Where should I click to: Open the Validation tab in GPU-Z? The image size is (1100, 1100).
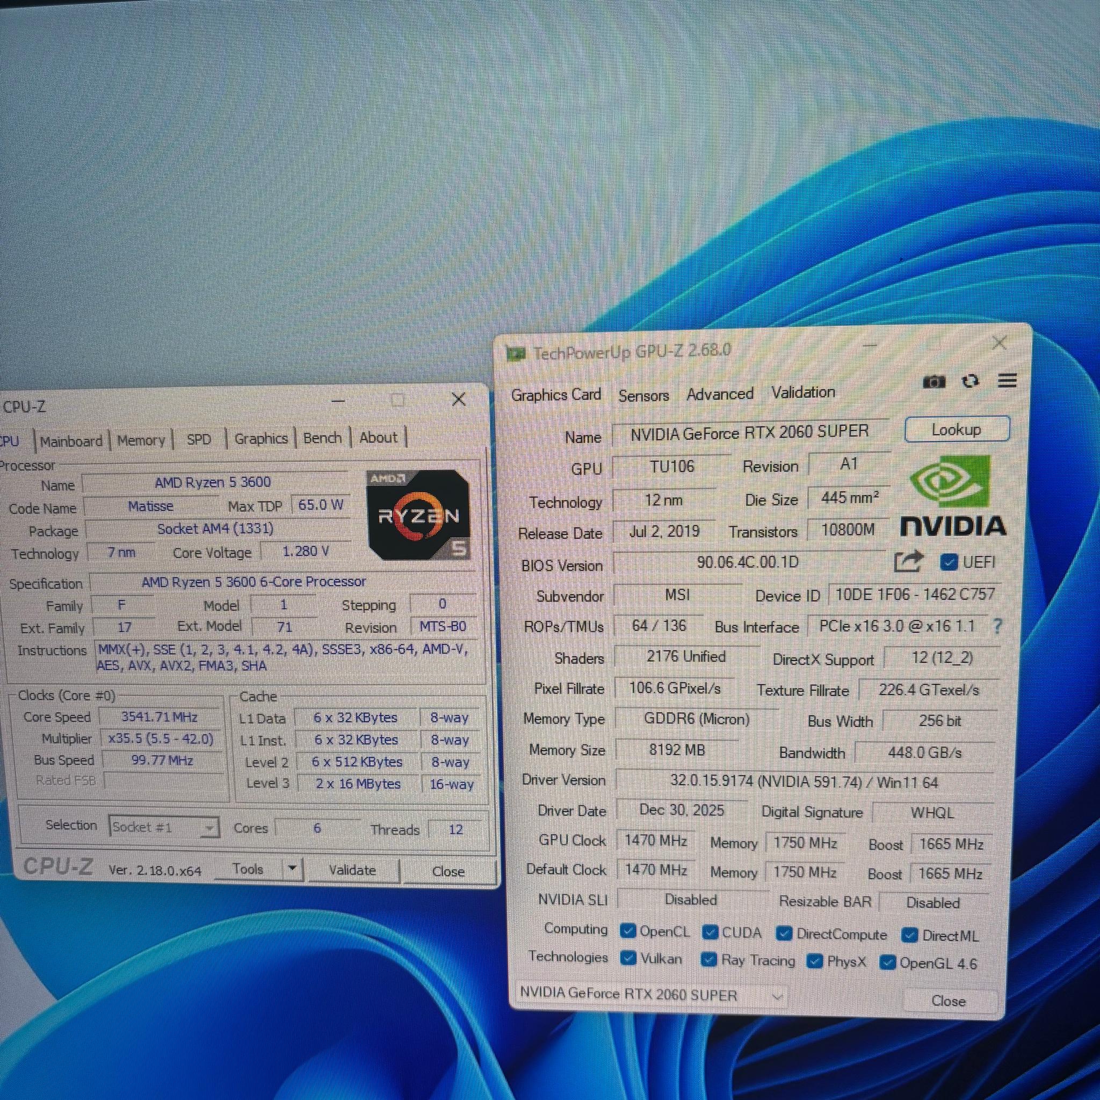tap(803, 392)
